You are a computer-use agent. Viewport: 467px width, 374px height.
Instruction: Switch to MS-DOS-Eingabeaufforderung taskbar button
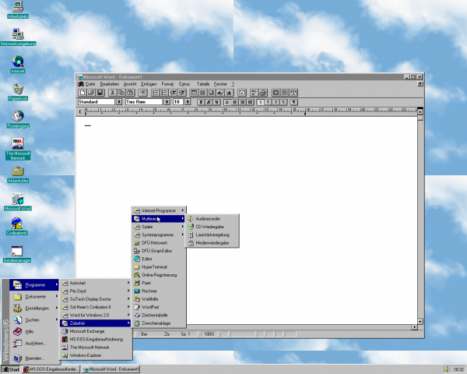[51, 369]
